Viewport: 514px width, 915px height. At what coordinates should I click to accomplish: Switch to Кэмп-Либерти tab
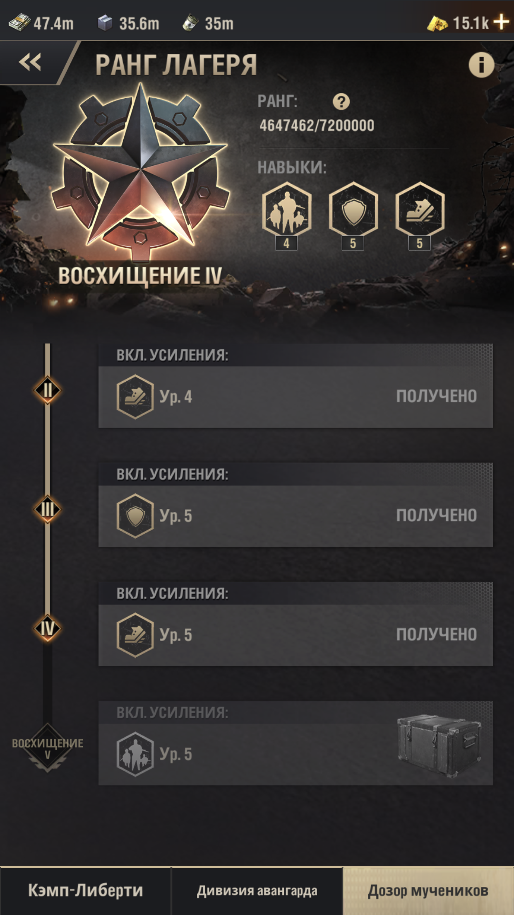point(85,891)
